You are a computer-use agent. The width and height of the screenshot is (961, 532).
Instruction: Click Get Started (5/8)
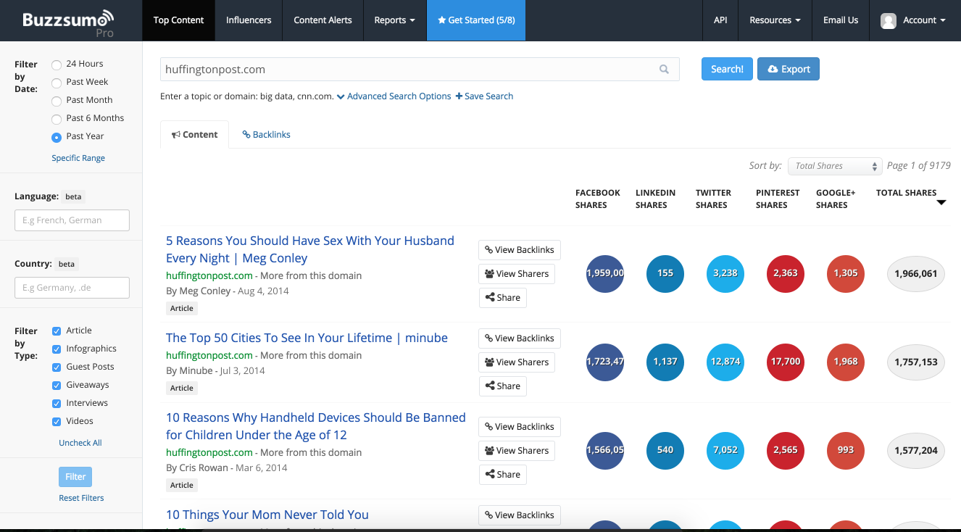tap(476, 20)
